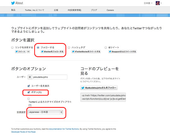Open the 言語設定 dropdown set to Japanese
Image resolution: width=170 pixels, height=137 pixels.
(x=45, y=112)
